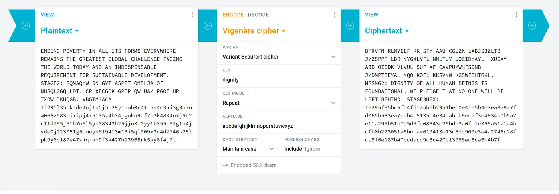559x194 pixels.
Task: Add a brick between Vigenère cipher and Ciphertext
Action: coord(350,26)
